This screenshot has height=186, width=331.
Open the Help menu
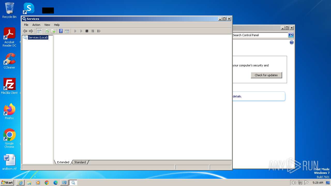57,25
